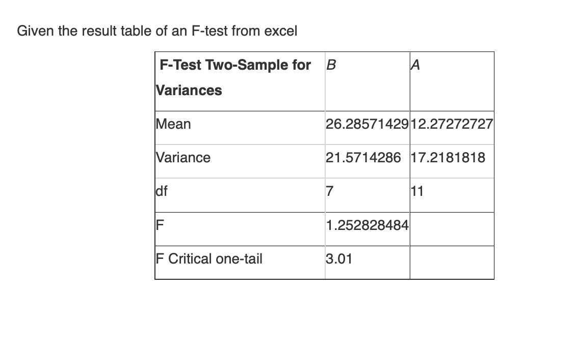Click the mean value 12.27272727
This screenshot has width=578, height=349.
click(x=452, y=124)
